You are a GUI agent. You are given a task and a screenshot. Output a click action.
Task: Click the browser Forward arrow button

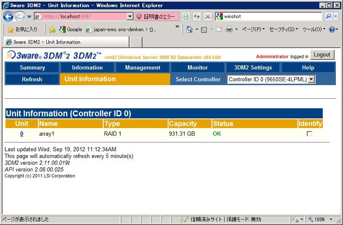(20, 16)
